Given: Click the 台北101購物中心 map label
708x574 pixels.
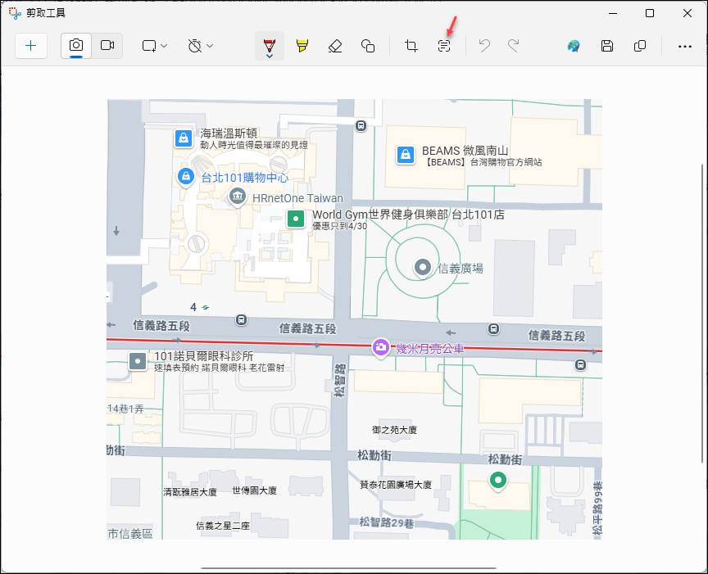Looking at the screenshot, I should pos(245,178).
